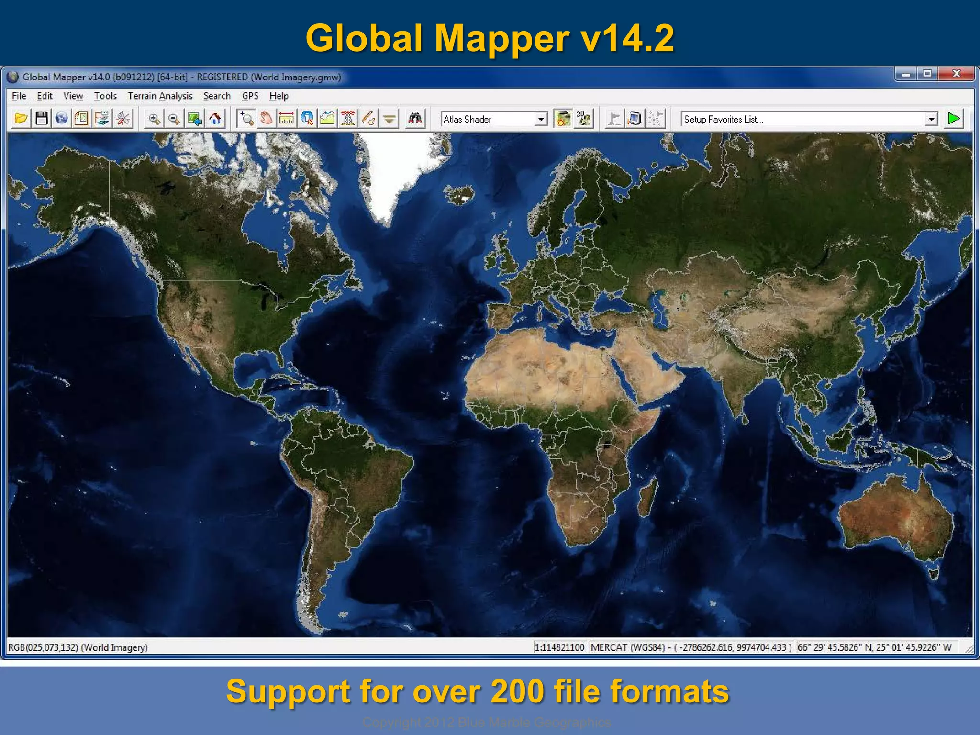
Task: Open online data with the globe icon
Action: [62, 119]
